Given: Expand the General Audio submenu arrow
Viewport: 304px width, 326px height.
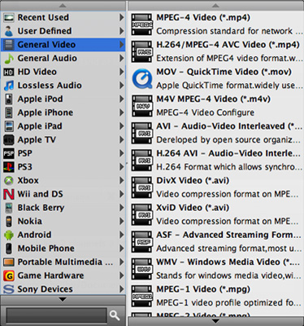Looking at the screenshot, I should pos(122,59).
